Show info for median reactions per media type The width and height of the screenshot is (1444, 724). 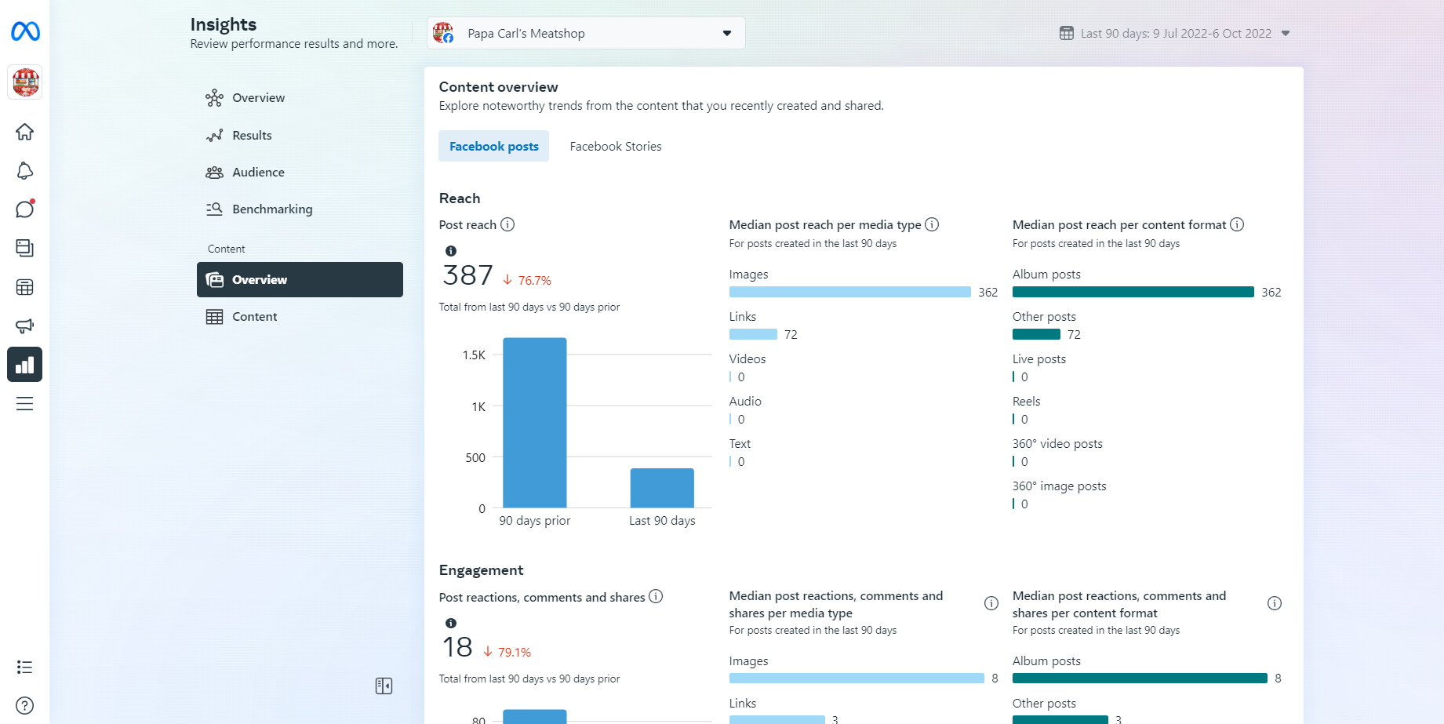991,603
